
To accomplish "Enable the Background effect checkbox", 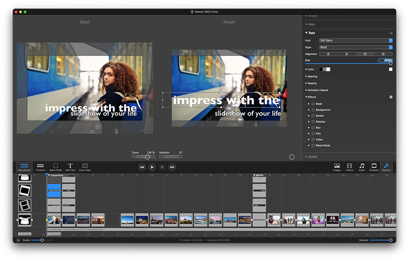I will (313, 110).
